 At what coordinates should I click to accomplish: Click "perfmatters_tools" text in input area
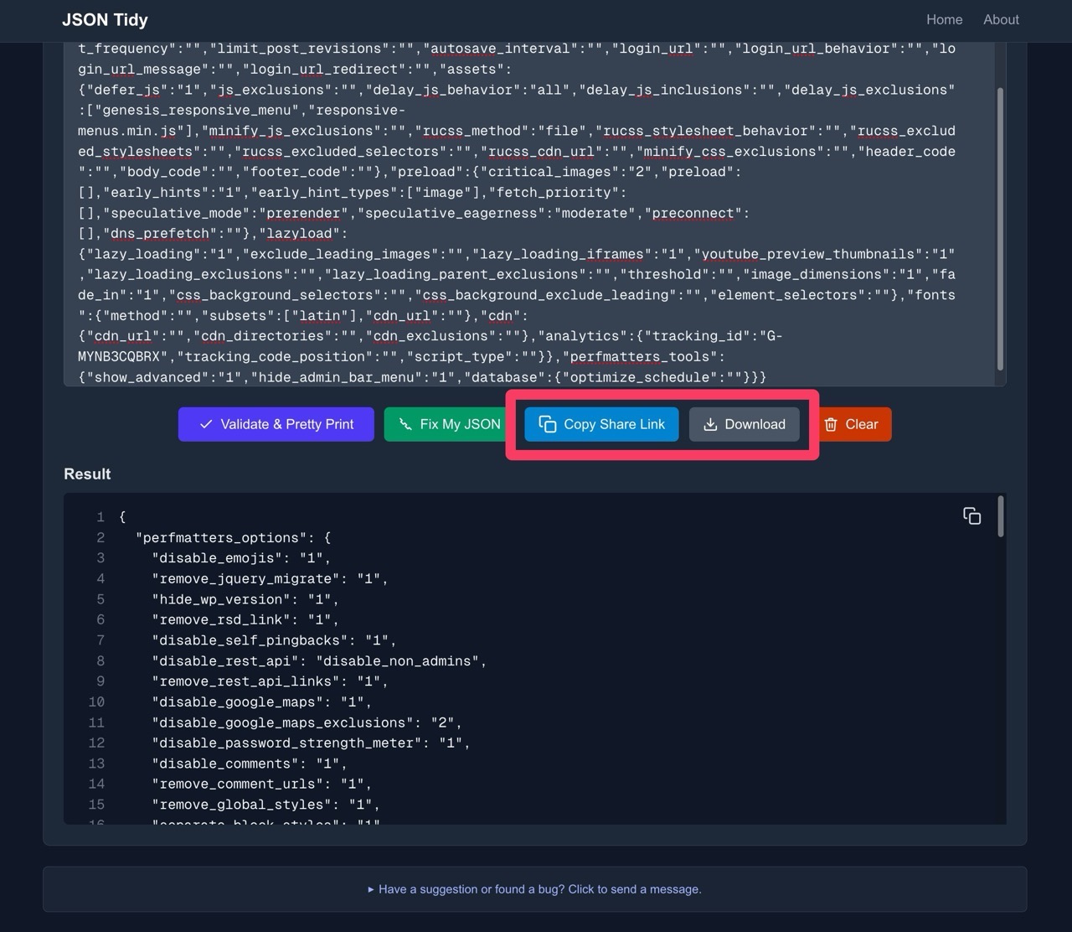[640, 356]
